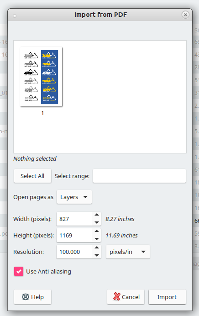
Task: Click the window menu dot in title bar
Action: [15, 16]
